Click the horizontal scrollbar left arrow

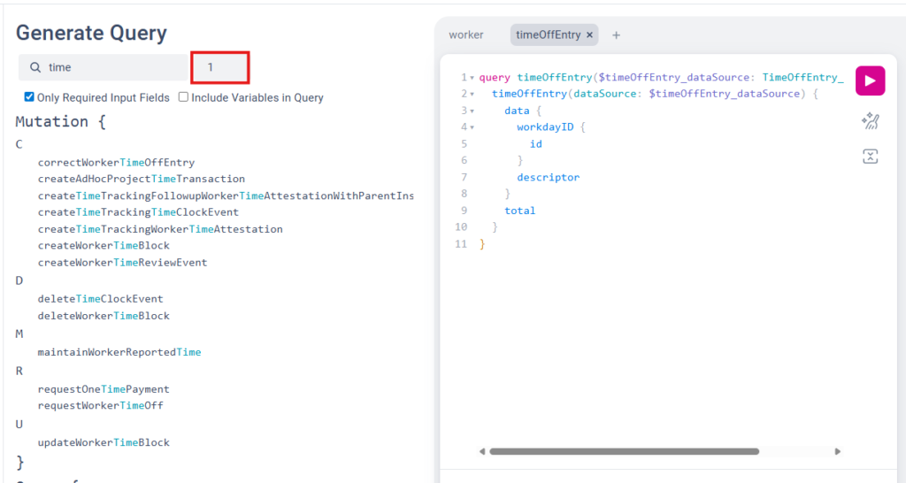click(482, 451)
